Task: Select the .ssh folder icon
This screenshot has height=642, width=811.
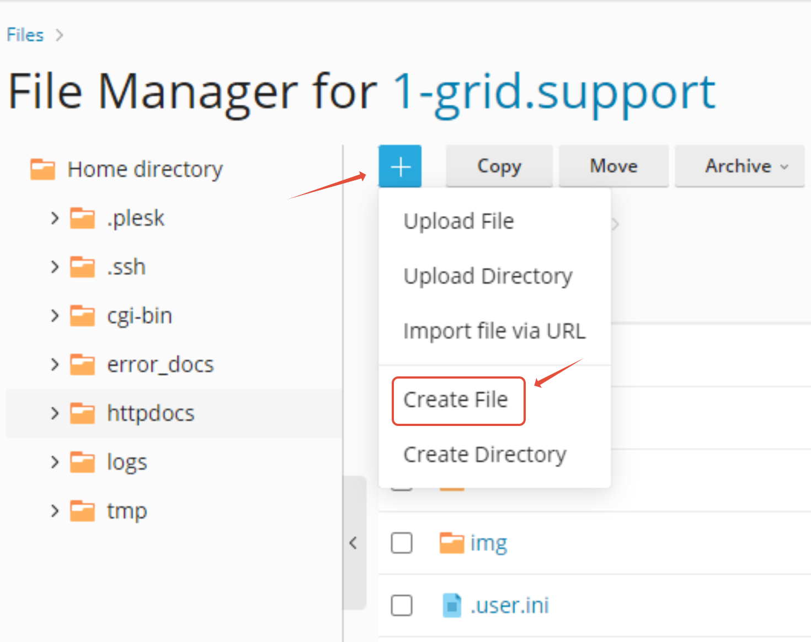Action: (x=82, y=267)
